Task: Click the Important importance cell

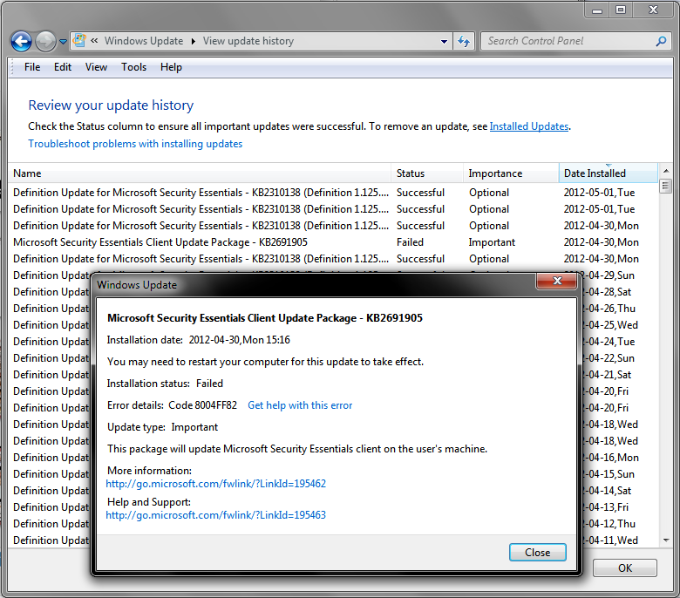Action: tap(492, 242)
